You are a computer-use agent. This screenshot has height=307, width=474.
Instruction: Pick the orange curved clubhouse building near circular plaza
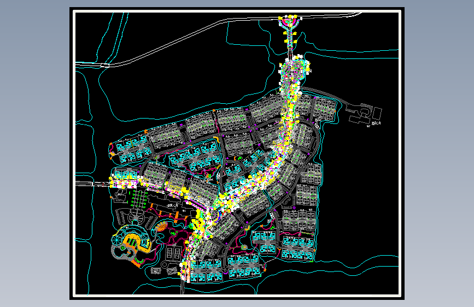(137, 242)
